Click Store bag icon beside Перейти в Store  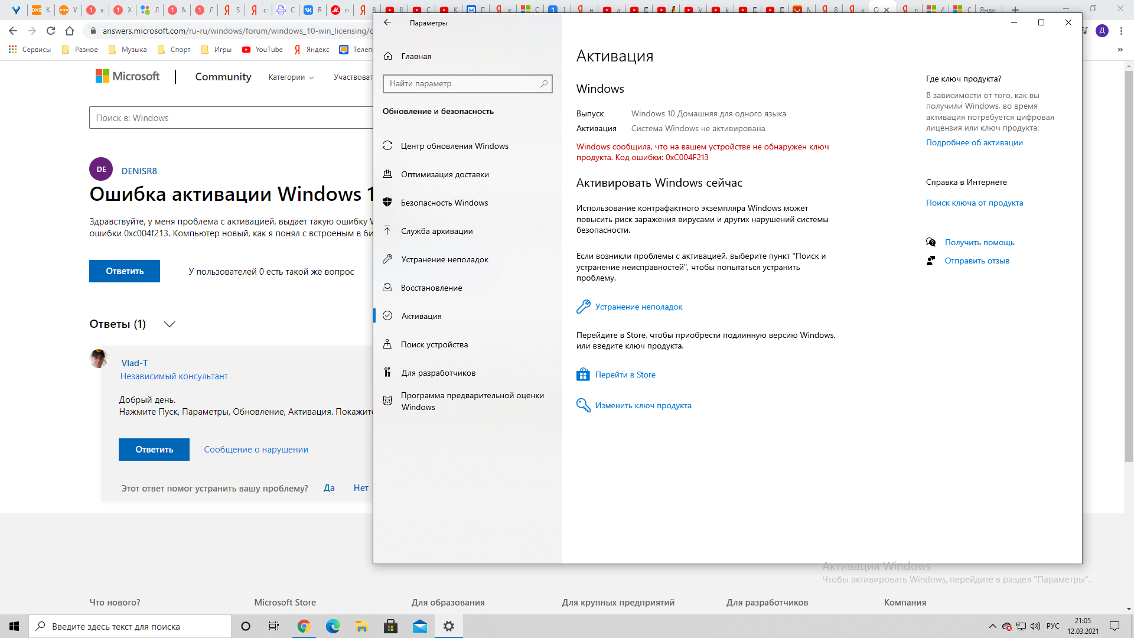pos(583,375)
